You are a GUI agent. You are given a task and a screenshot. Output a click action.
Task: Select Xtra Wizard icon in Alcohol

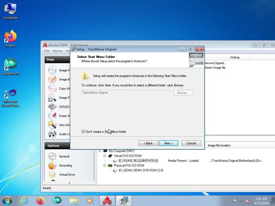point(52,125)
